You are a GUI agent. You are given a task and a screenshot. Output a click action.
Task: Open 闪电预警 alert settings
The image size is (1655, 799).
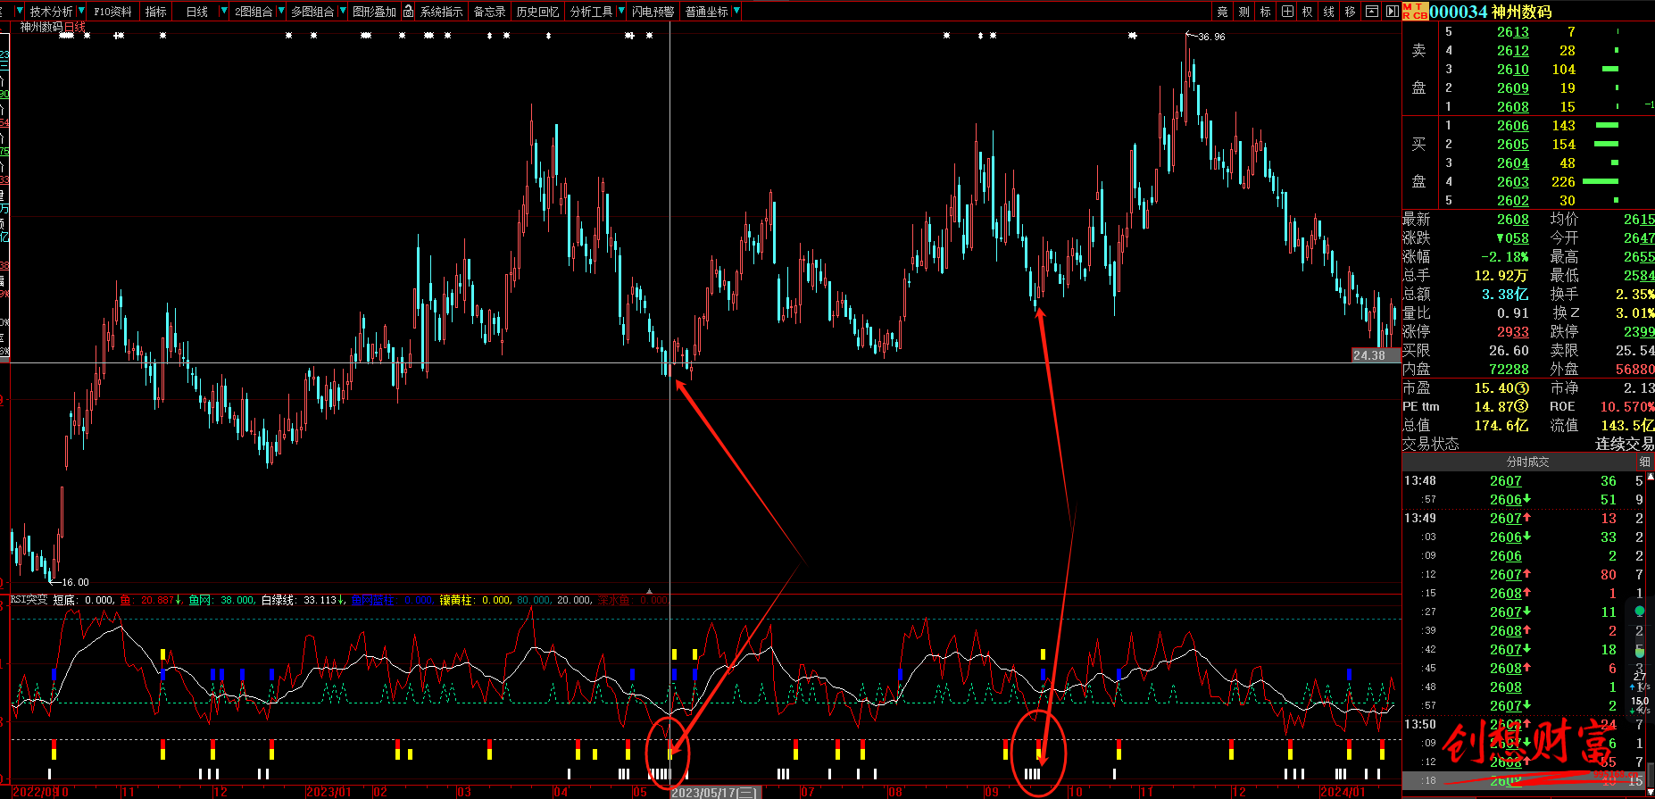653,12
